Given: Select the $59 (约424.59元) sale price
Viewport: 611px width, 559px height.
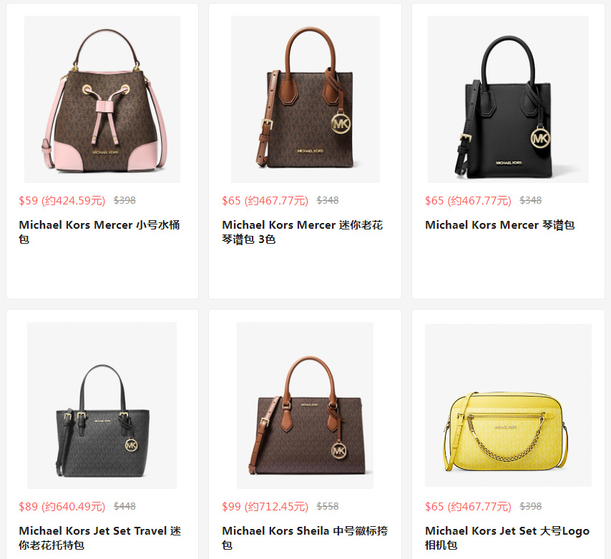Looking at the screenshot, I should [x=62, y=201].
